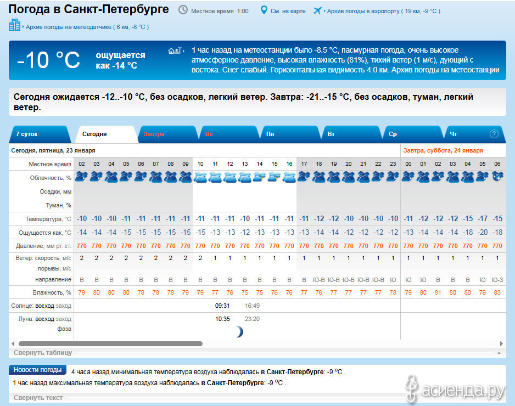
Task: Click the right arrow of the table scrollbar
Action: click(502, 344)
